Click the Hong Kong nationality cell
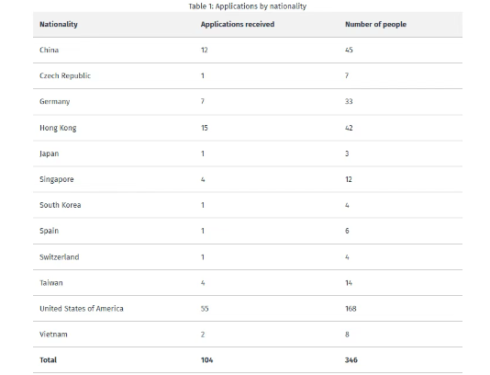Viewport: 490px width, 375px height. pyautogui.click(x=58, y=128)
